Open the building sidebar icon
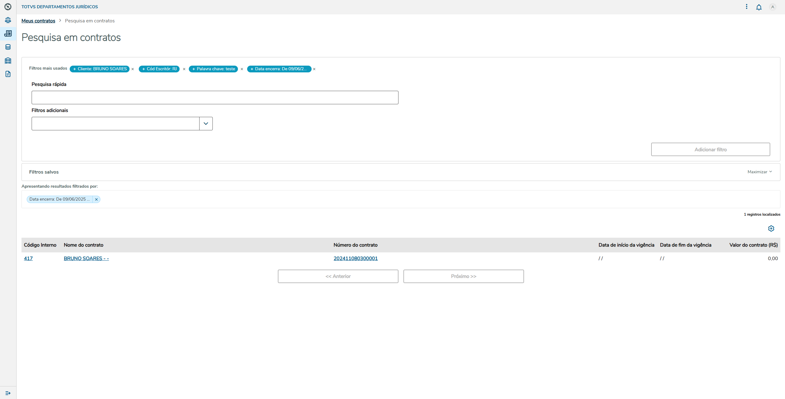 point(8,60)
